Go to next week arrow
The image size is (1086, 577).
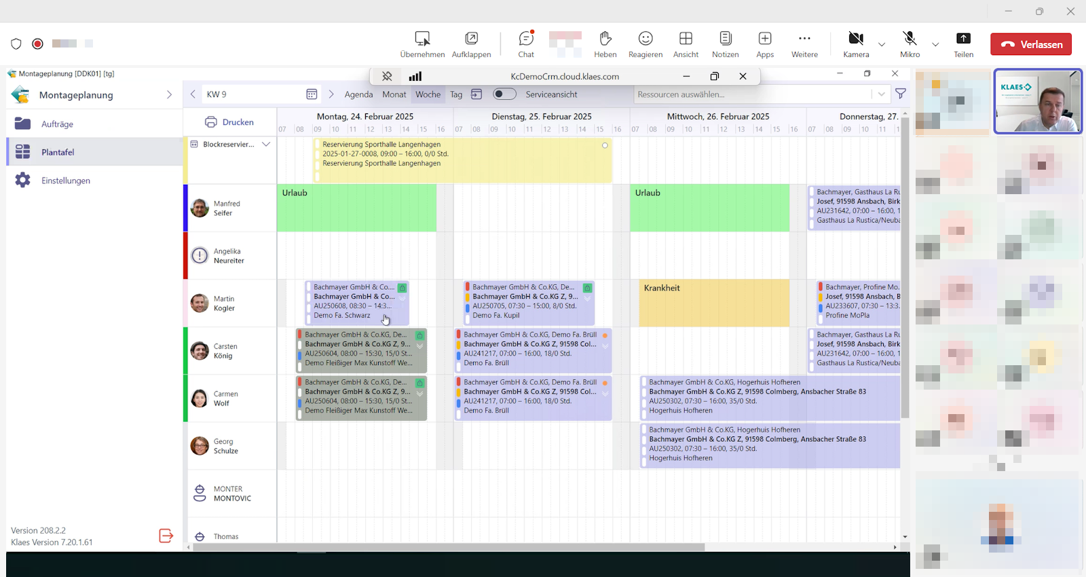[331, 94]
